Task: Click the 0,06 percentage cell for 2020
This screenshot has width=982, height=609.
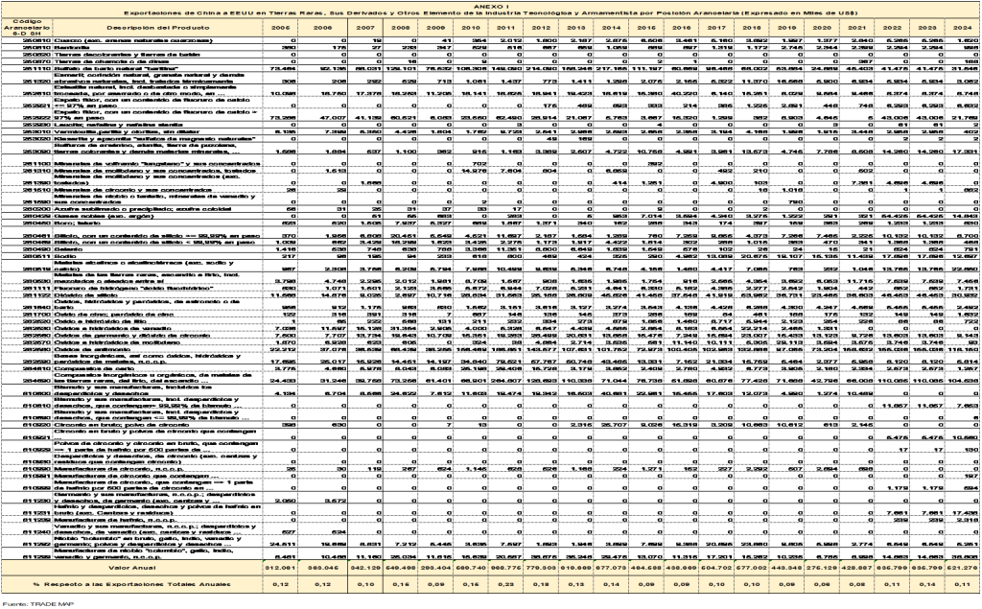Action: point(821,584)
